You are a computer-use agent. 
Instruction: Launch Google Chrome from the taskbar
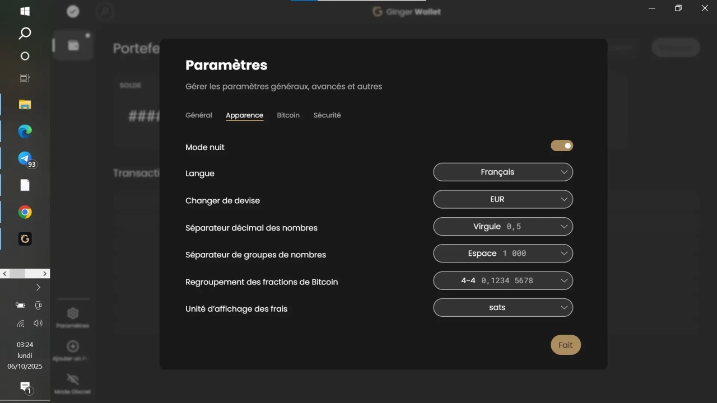(25, 212)
